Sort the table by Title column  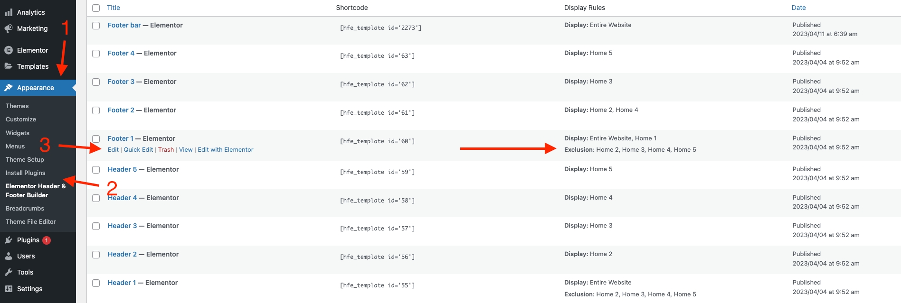114,8
